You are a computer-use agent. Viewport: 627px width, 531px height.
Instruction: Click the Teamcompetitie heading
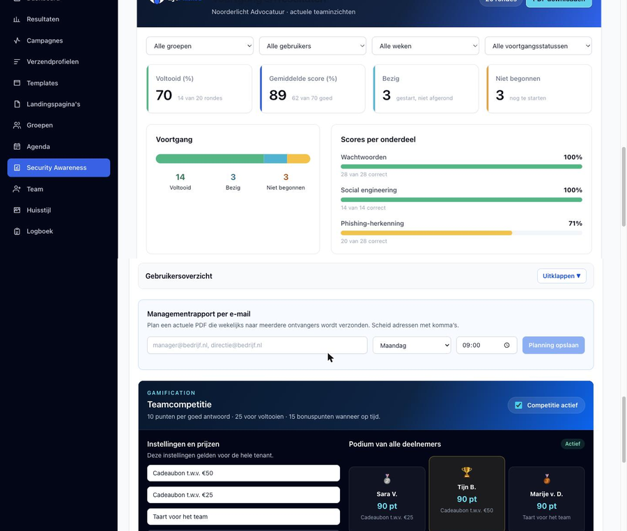click(179, 404)
